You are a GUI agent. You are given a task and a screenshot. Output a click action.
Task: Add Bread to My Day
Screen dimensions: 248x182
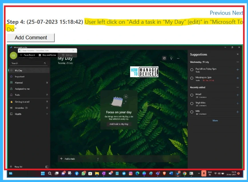tap(238, 95)
